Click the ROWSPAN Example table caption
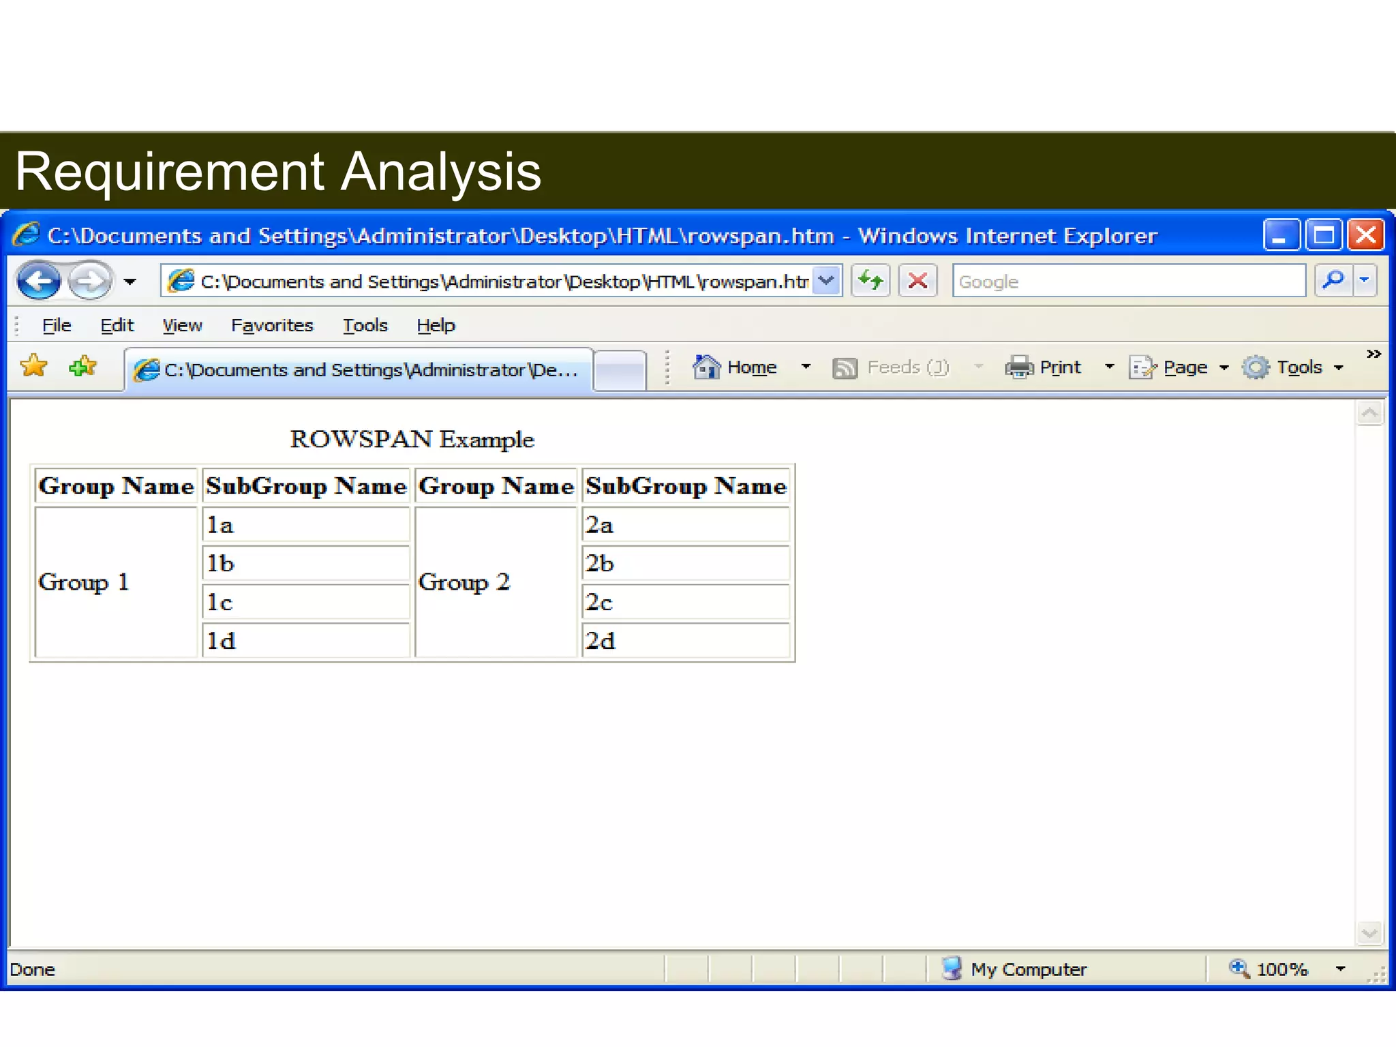1396x1047 pixels. coord(412,440)
